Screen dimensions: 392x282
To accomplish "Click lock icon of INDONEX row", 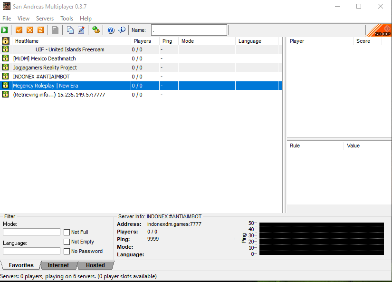I will 6,76.
